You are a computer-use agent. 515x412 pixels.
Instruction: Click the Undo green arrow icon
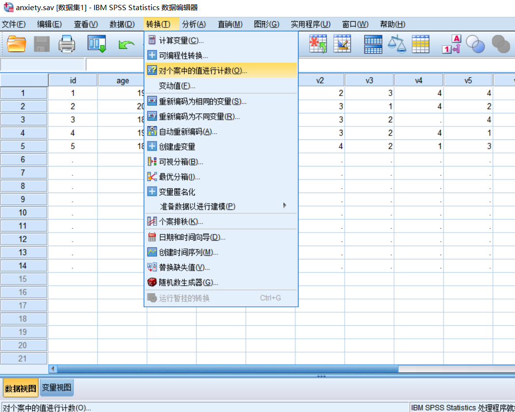pos(126,44)
